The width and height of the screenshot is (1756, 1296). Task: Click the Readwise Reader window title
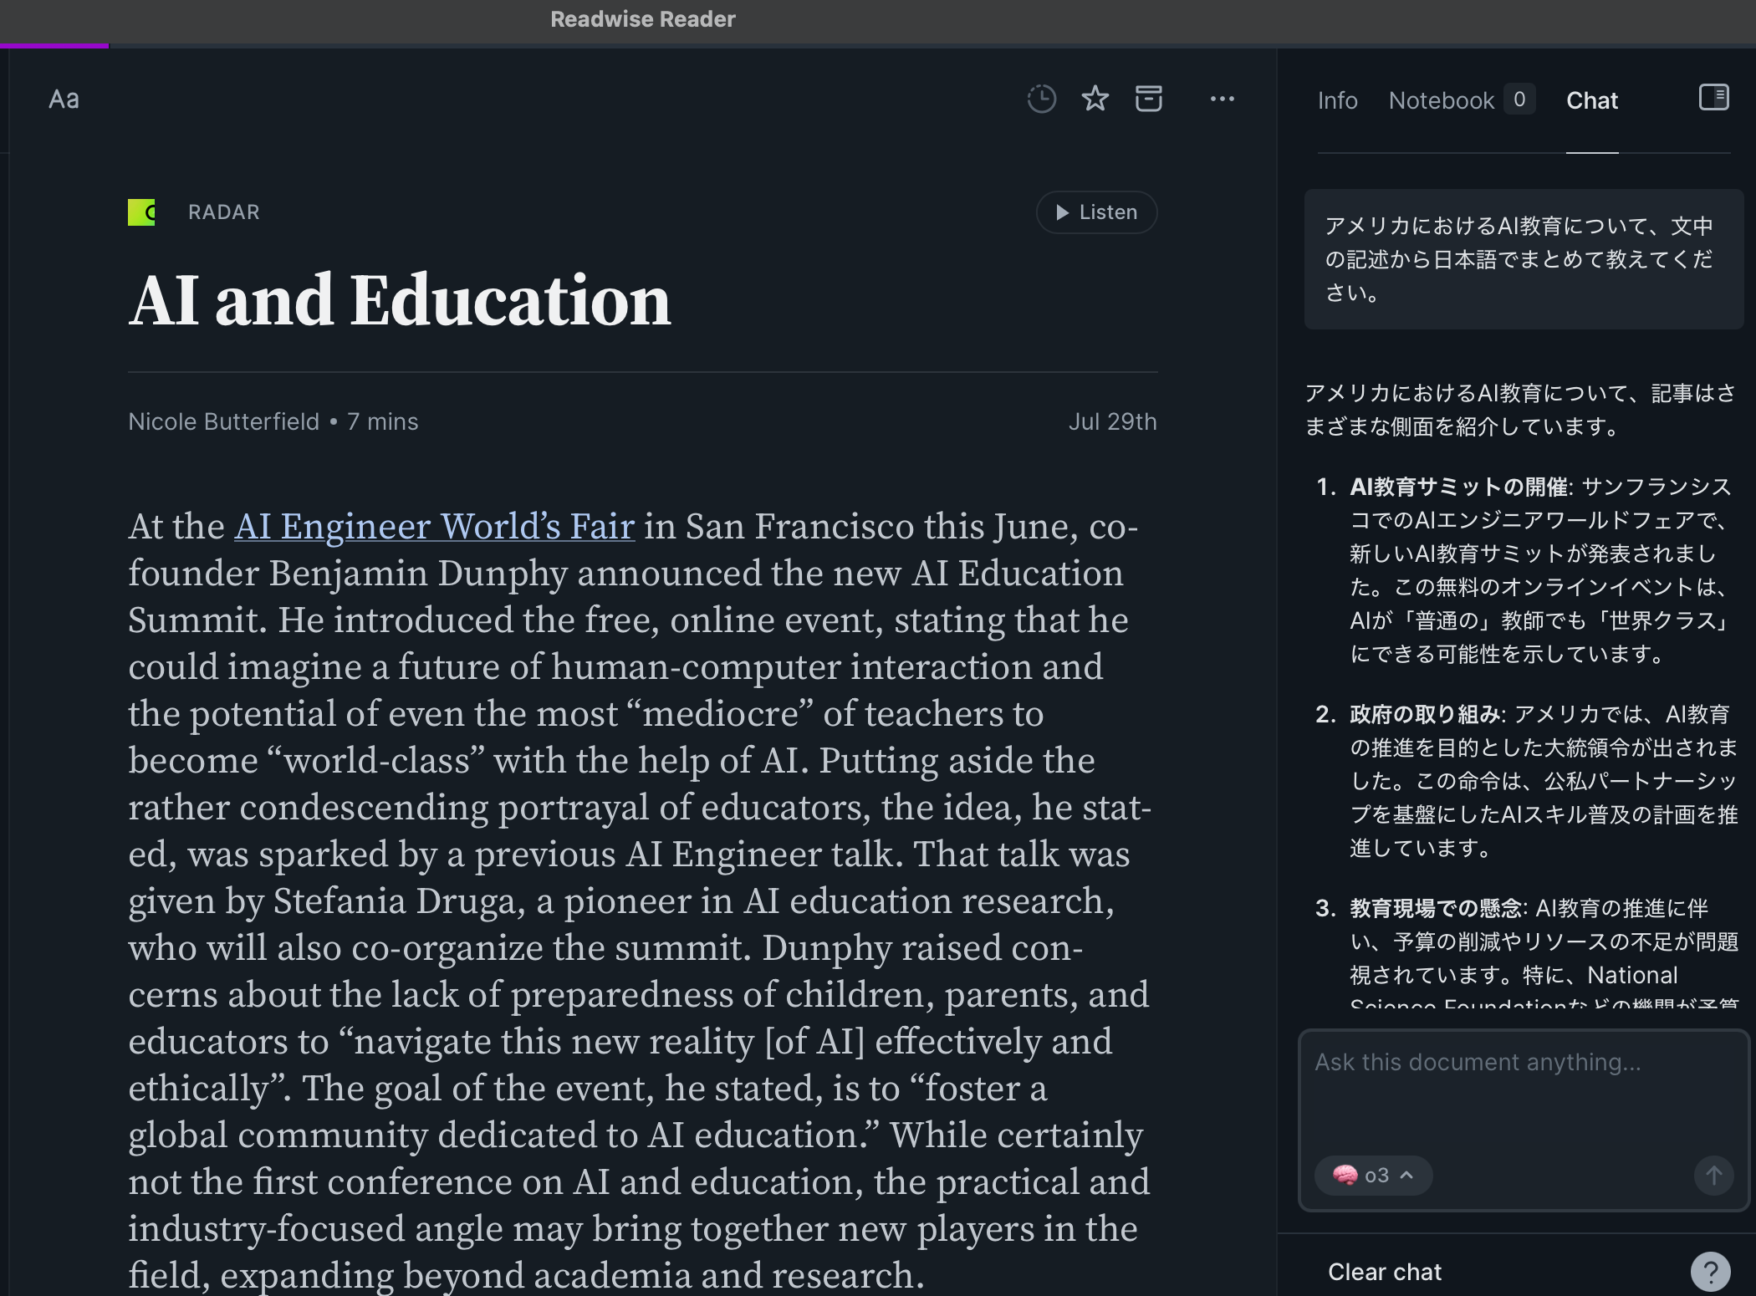click(642, 19)
